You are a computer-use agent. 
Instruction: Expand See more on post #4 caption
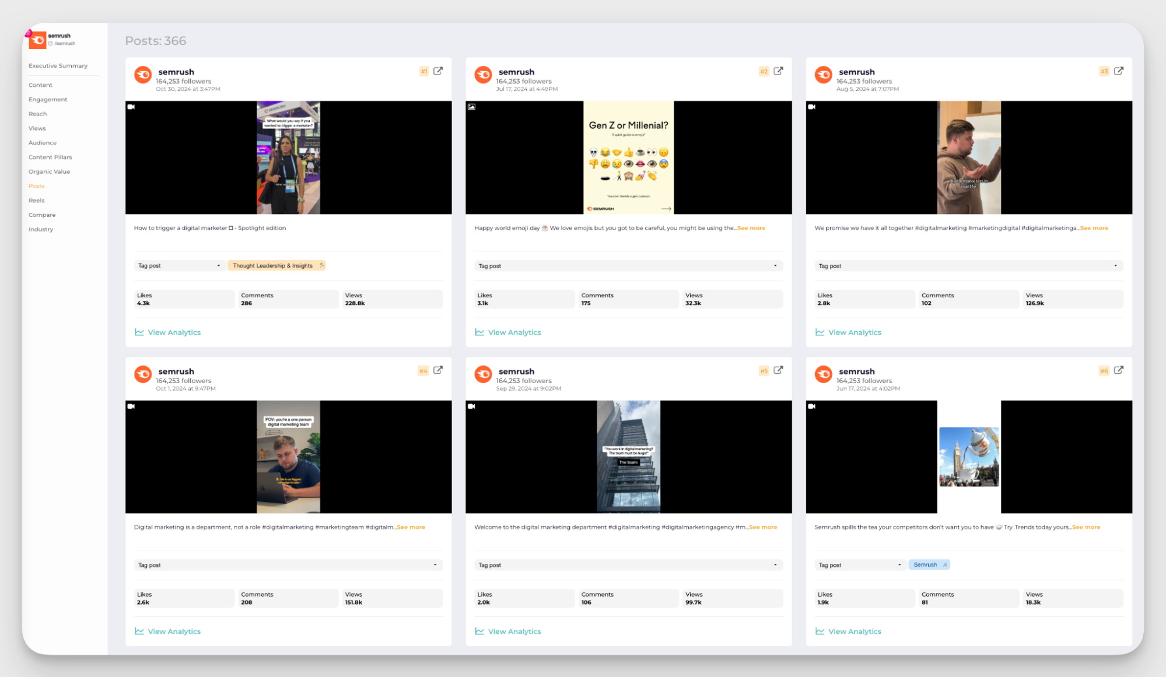411,527
